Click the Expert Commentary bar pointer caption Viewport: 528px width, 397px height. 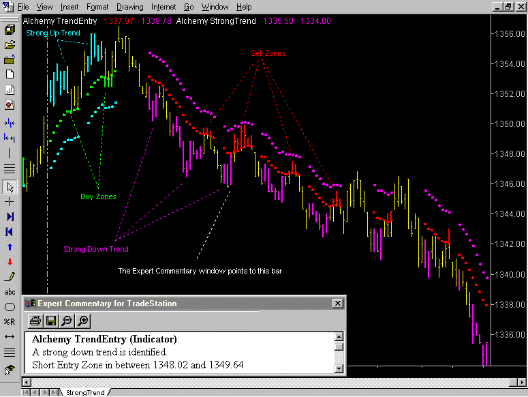pyautogui.click(x=200, y=271)
